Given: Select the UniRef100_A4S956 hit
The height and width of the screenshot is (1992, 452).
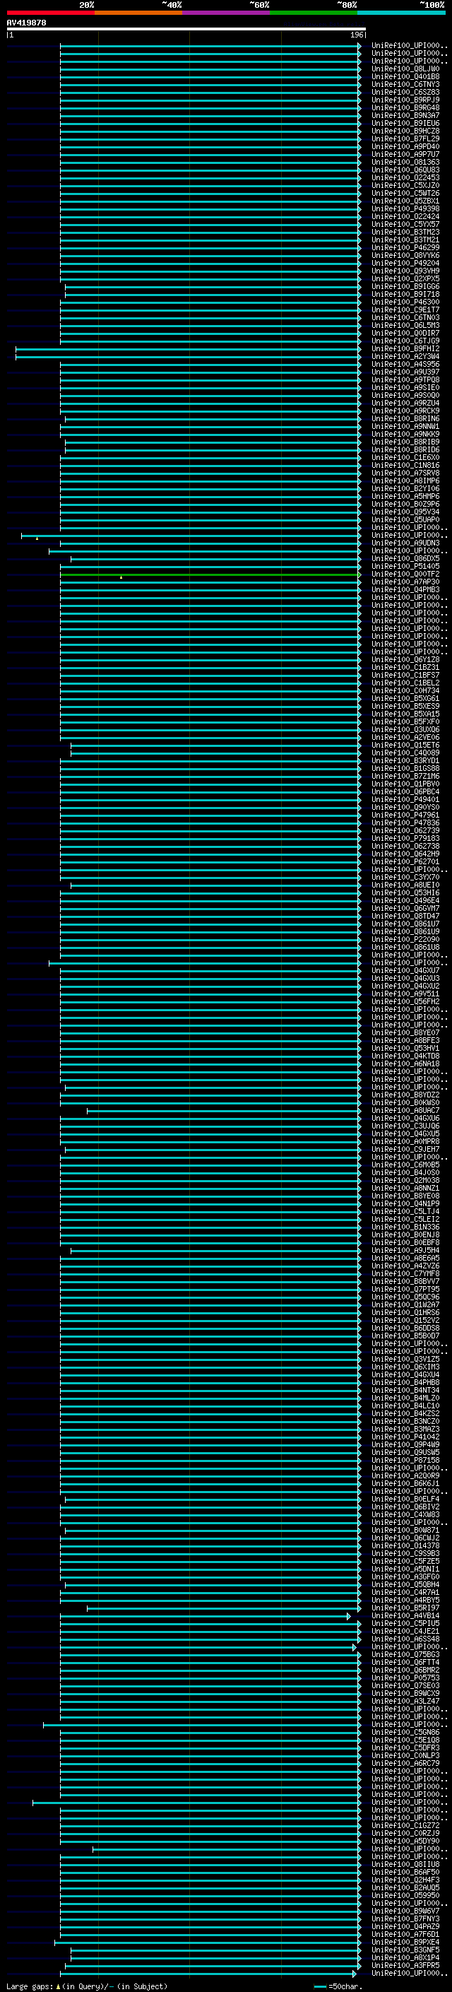Looking at the screenshot, I should tap(405, 364).
